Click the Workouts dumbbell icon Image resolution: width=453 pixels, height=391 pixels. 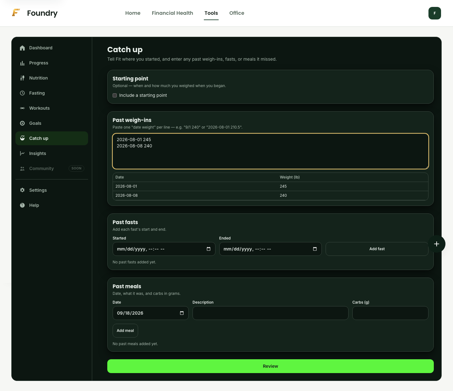tap(22, 108)
